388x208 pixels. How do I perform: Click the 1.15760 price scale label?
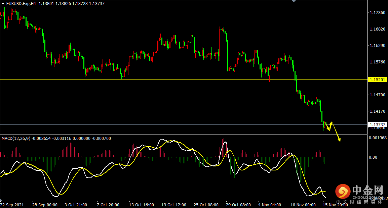pos(377,62)
